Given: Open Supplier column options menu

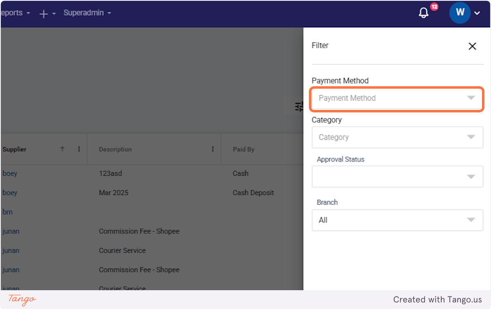Looking at the screenshot, I should tap(79, 149).
